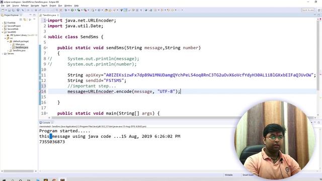The height and width of the screenshot is (181, 322).
Task: Maximize the Project Explorer panel
Action: (x=34, y=15)
